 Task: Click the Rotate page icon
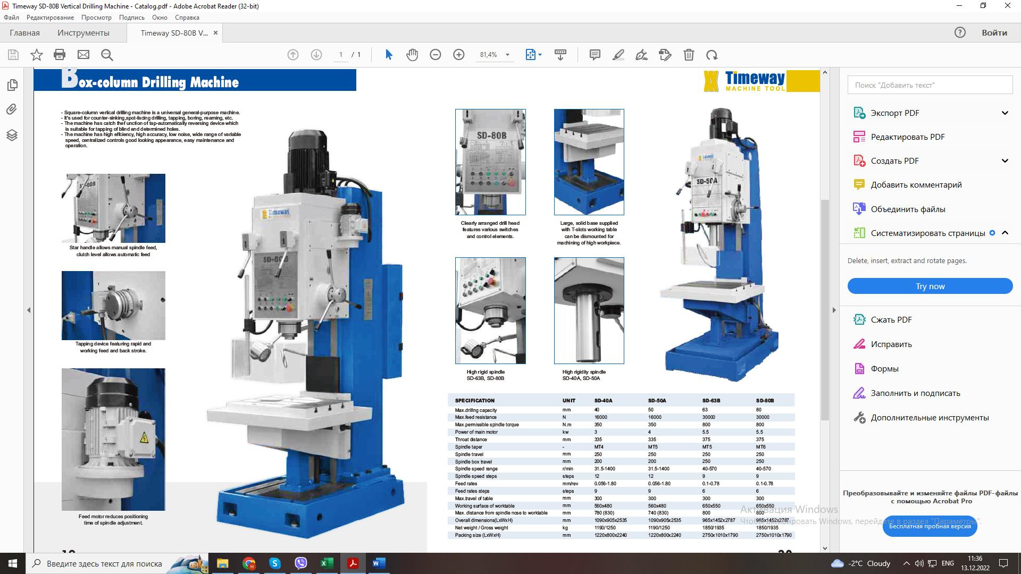point(712,55)
